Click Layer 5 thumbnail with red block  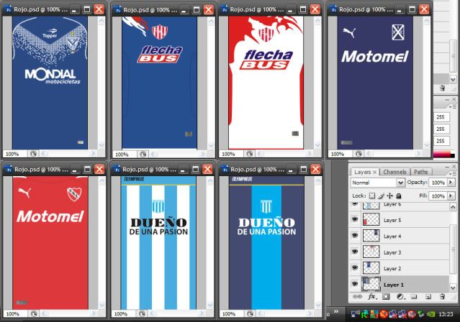coord(371,219)
